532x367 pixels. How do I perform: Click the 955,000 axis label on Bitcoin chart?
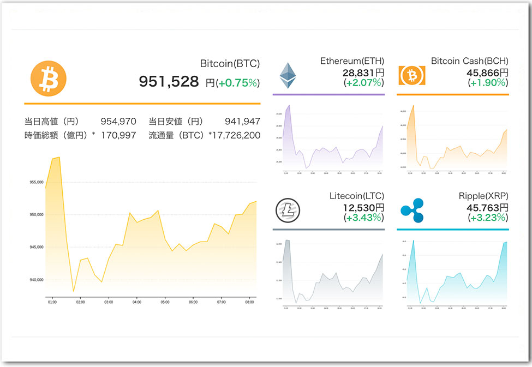click(x=37, y=183)
